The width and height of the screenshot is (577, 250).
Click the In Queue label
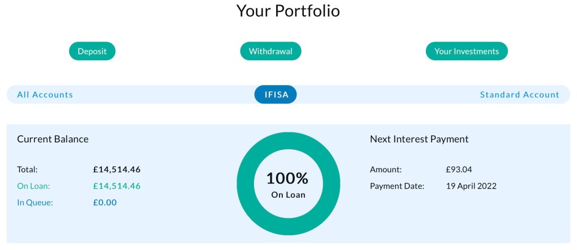[35, 202]
